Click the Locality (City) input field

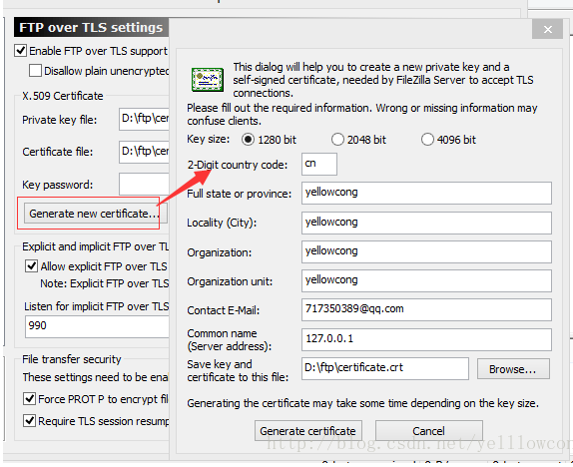click(x=426, y=223)
